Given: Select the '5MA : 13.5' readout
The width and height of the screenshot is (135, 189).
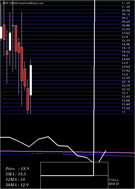Looking at the screenshot, I should point(16,174).
